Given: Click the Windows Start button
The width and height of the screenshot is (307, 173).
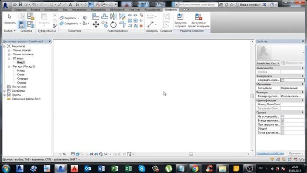Looking at the screenshot, I should (x=6, y=169).
